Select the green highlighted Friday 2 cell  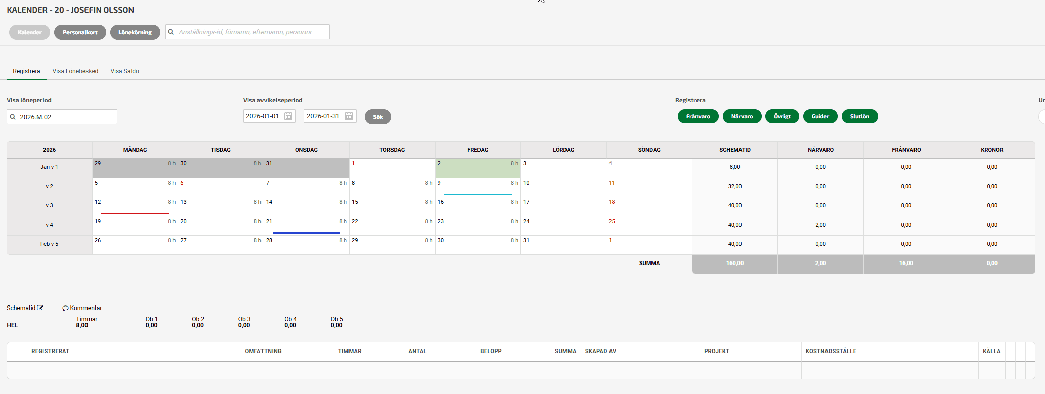[477, 168]
